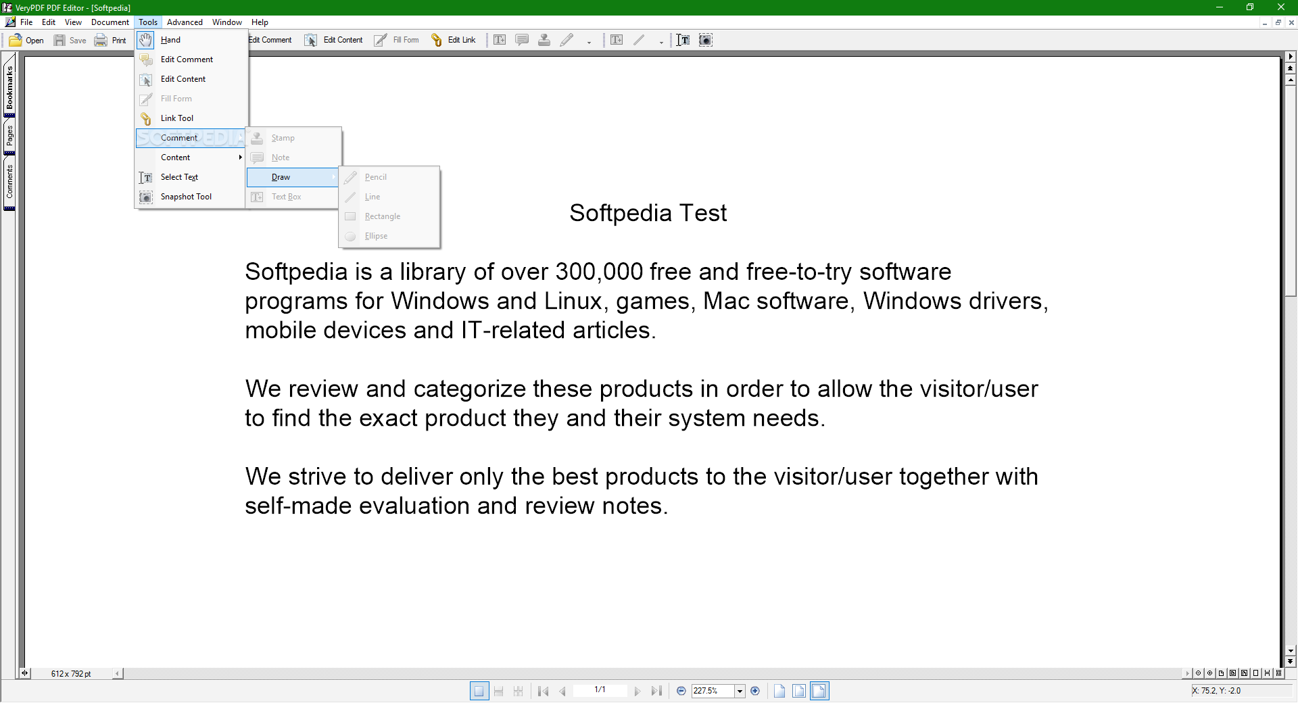Viewport: 1298px width, 703px height.
Task: Choose Select Text from the Tools menu
Action: point(191,177)
